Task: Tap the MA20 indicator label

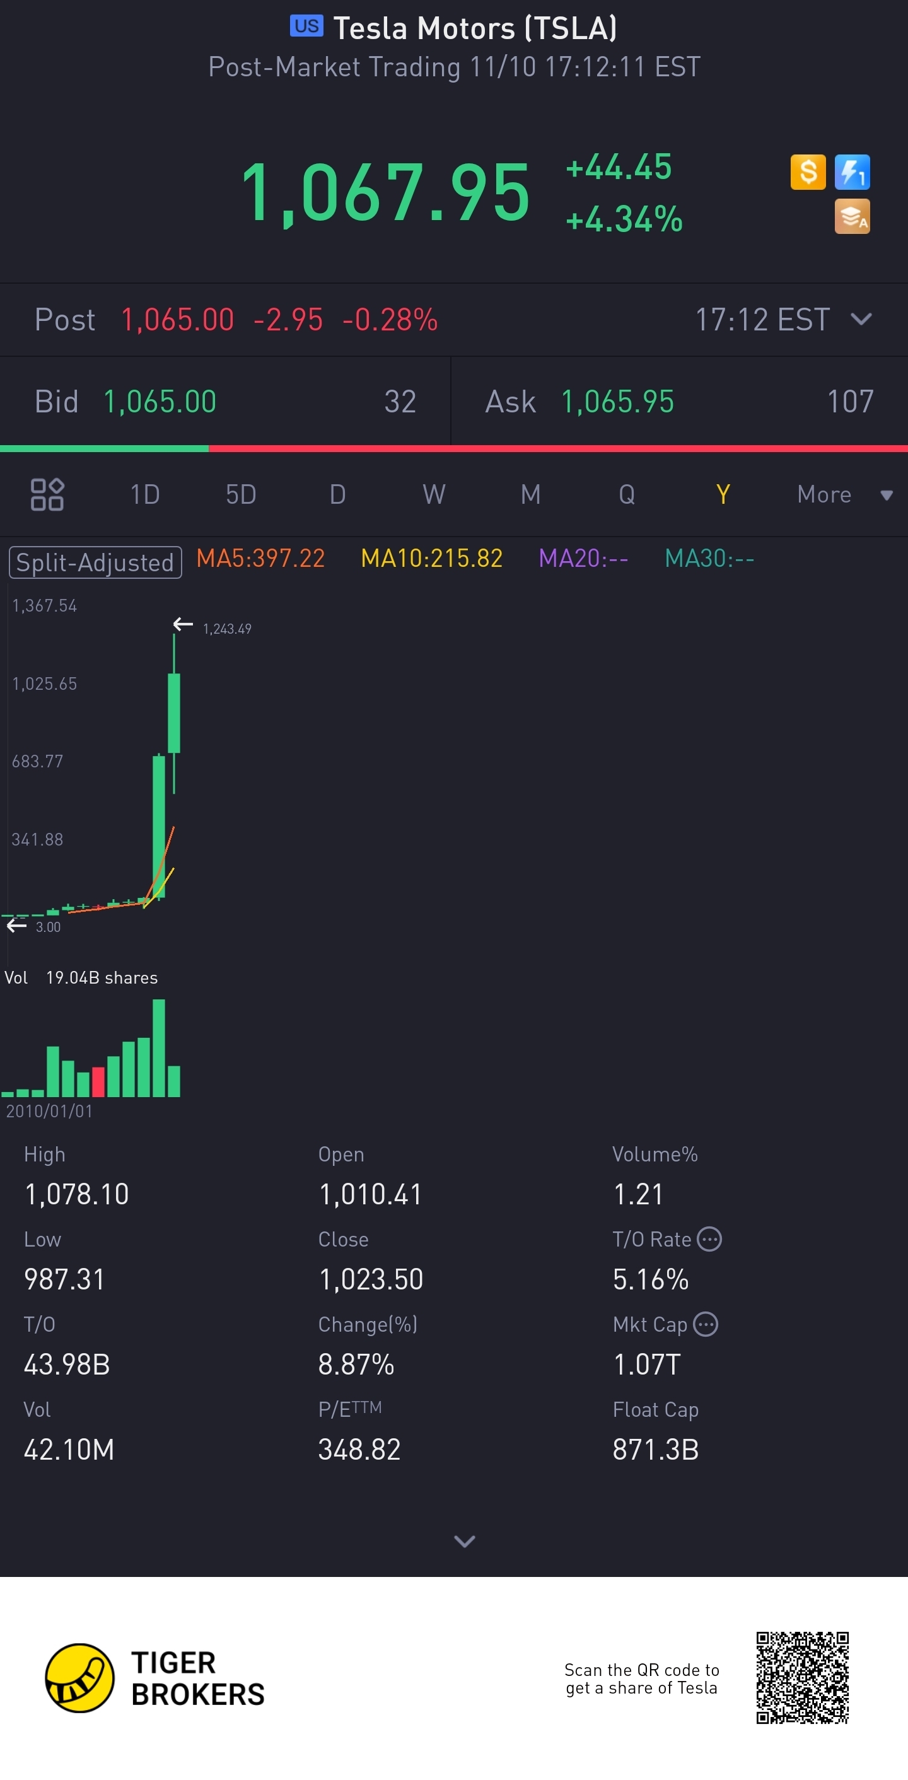Action: [583, 558]
